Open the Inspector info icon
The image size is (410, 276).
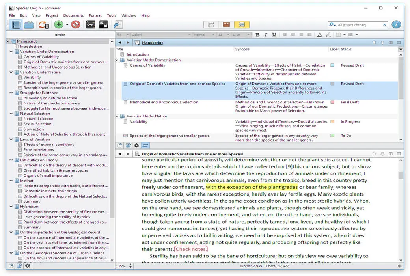click(396, 24)
